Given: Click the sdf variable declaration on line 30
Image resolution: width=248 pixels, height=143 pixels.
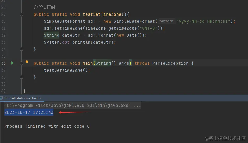Looking at the screenshot, I should (92, 21).
